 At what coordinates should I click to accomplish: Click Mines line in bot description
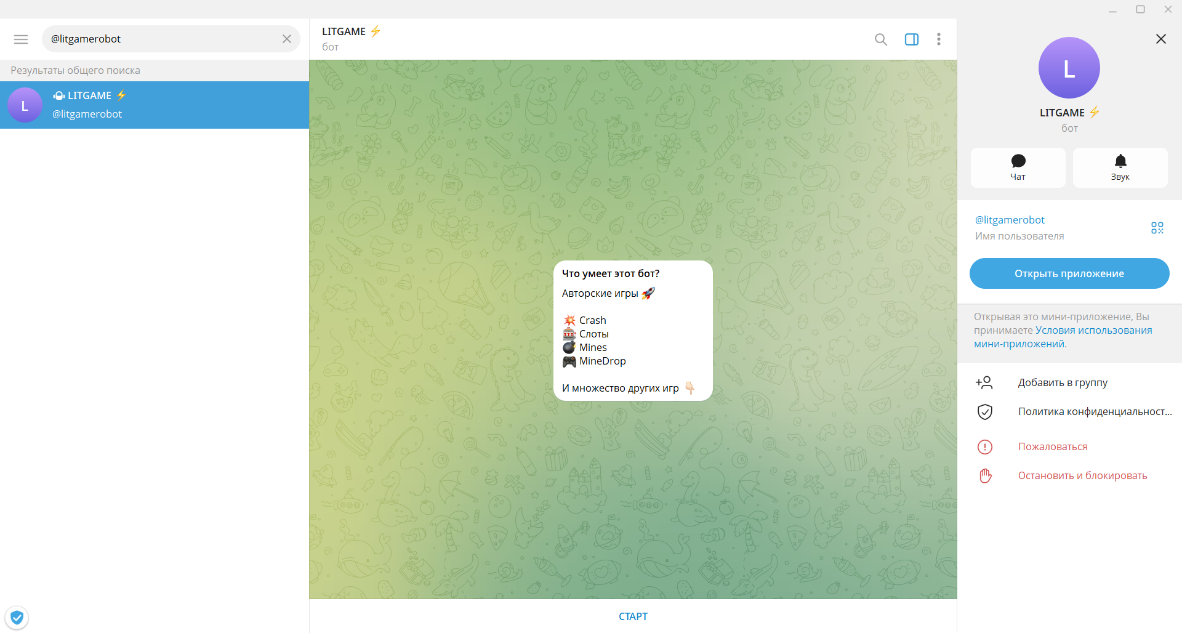coord(584,347)
